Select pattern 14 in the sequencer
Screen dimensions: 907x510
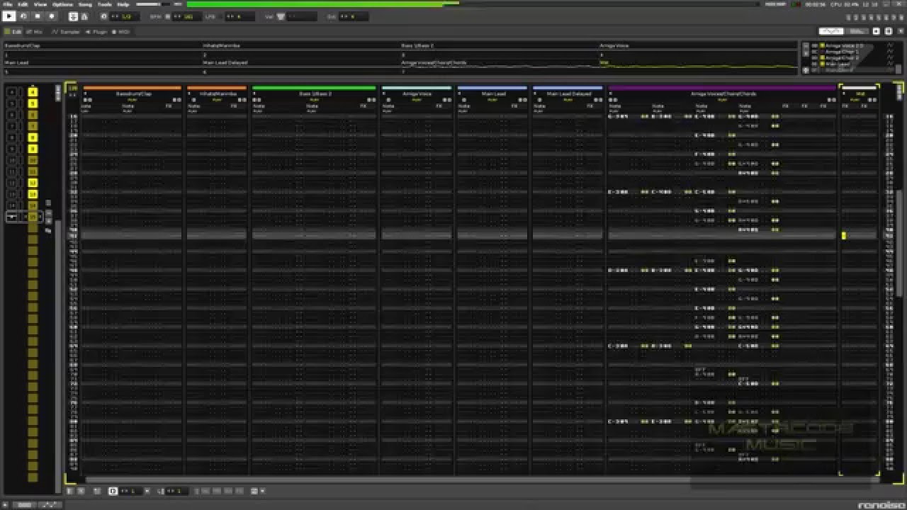pos(33,205)
